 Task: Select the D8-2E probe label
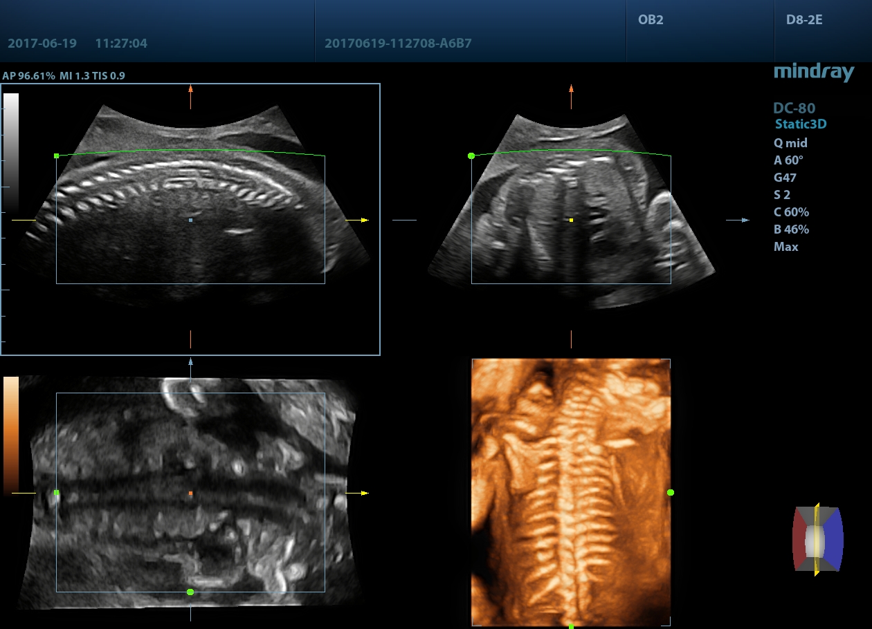pyautogui.click(x=804, y=20)
